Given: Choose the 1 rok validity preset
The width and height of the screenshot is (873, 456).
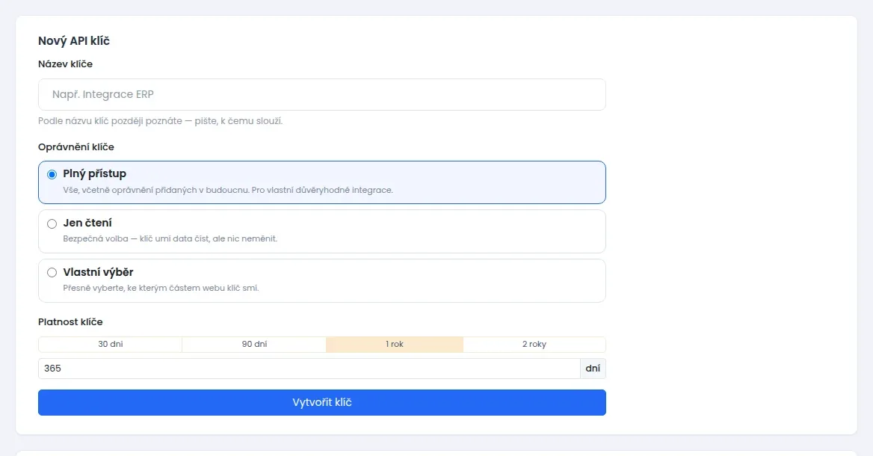Looking at the screenshot, I should click(x=394, y=344).
